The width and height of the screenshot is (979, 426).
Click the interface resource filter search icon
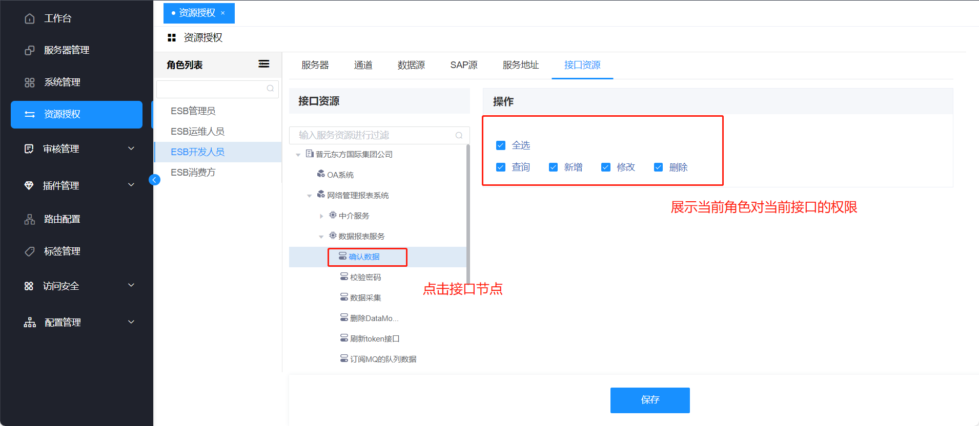tap(459, 135)
